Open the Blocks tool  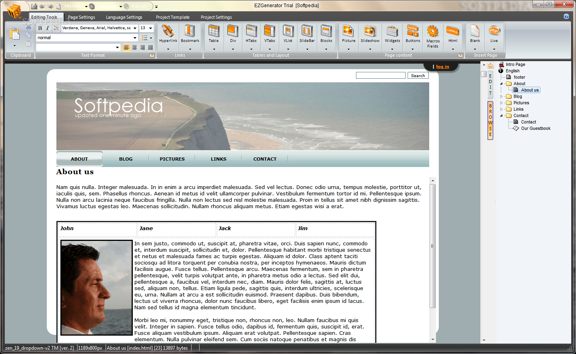click(x=326, y=38)
